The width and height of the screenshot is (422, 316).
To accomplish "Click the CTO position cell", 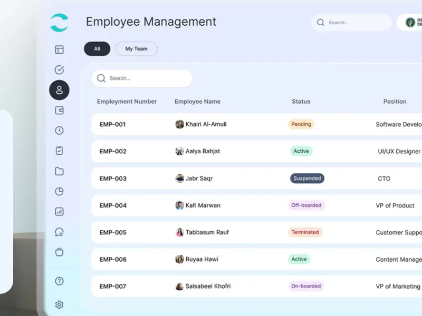I will point(384,179).
